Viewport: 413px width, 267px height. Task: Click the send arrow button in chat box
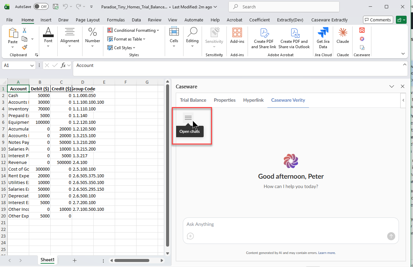[x=391, y=236]
